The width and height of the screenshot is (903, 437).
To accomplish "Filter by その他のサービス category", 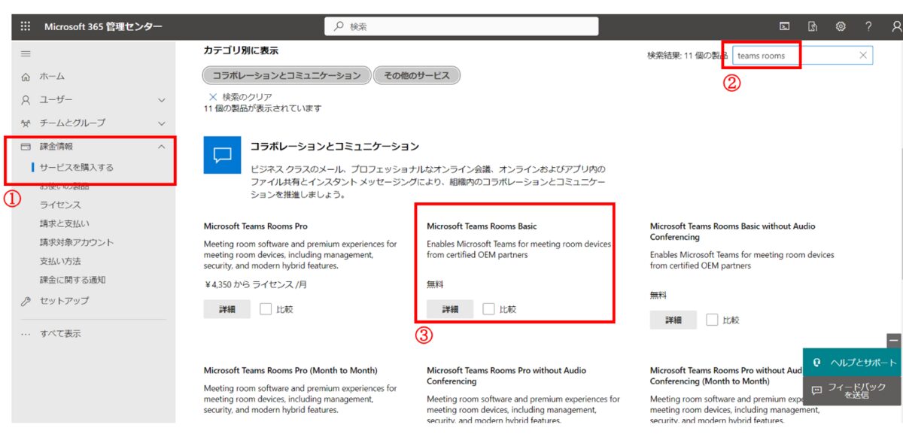I will pos(417,76).
